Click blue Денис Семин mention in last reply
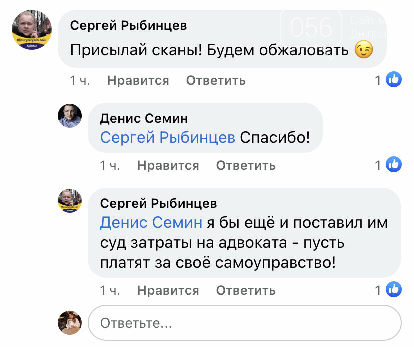 click(x=151, y=222)
